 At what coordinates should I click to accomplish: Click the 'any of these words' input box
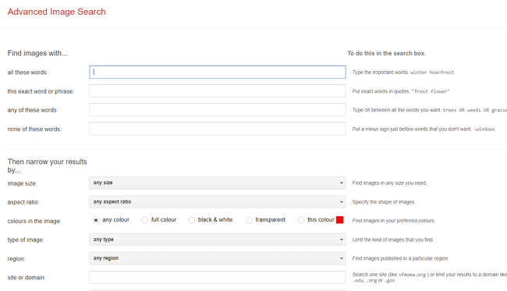point(218,110)
